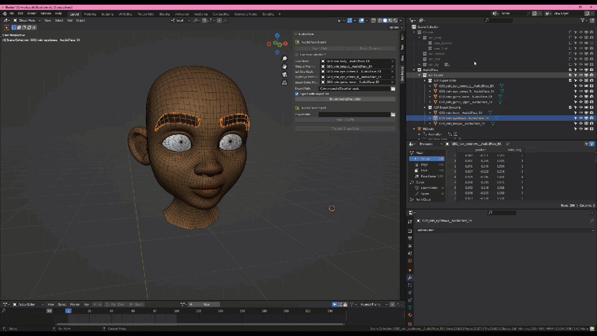The width and height of the screenshot is (597, 336).
Task: Toggle spreadsheet selected-only filter (blue funnel)
Action: (592, 144)
